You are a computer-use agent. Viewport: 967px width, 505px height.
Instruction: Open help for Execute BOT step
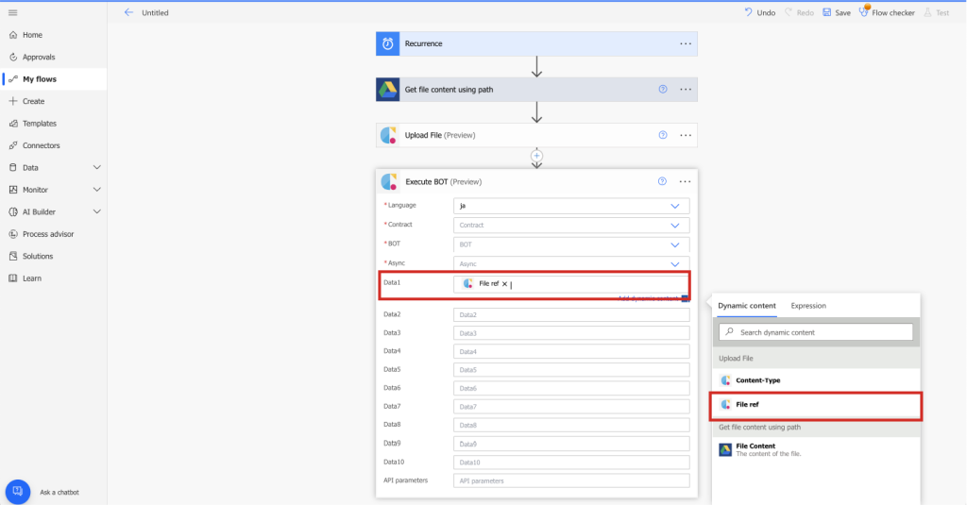tap(662, 181)
